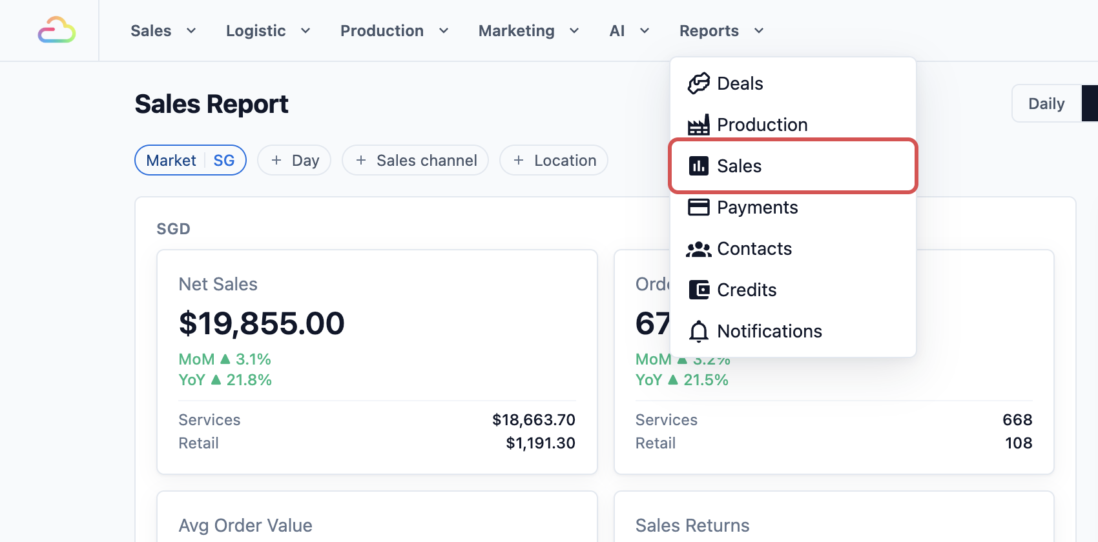1098x542 pixels.
Task: Open the Sales top menu
Action: tap(163, 30)
